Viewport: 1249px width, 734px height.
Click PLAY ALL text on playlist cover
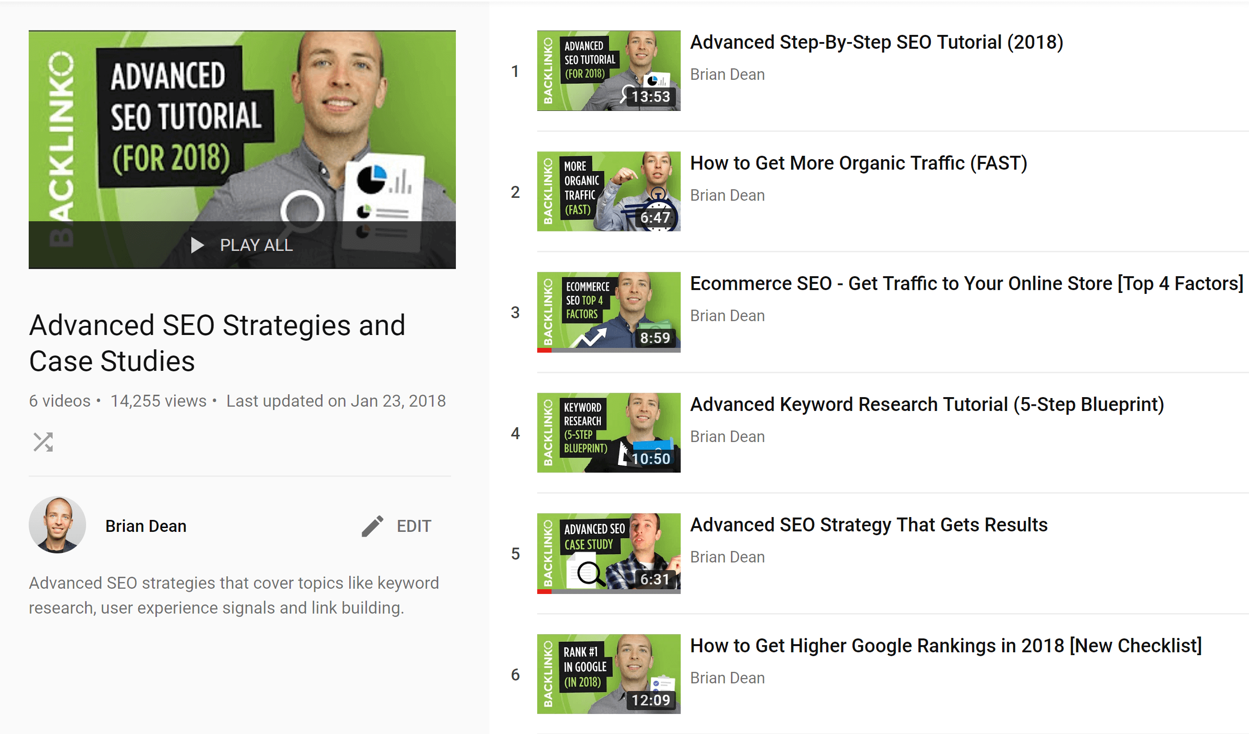256,245
